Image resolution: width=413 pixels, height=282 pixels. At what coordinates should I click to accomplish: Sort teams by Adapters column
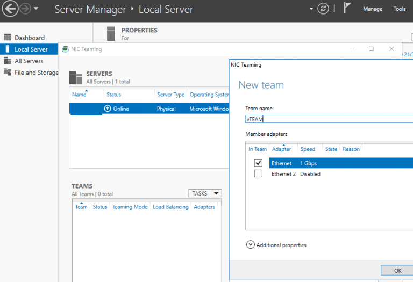coord(204,207)
